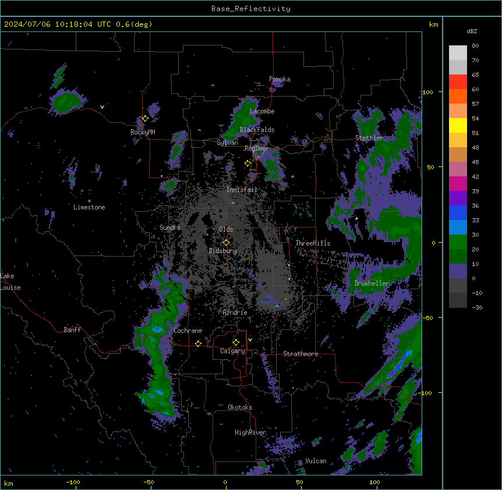Image resolution: width=502 pixels, height=490 pixels.
Task: Pick the bright yellow 51–54 dBZ swatch
Action: [x=458, y=125]
